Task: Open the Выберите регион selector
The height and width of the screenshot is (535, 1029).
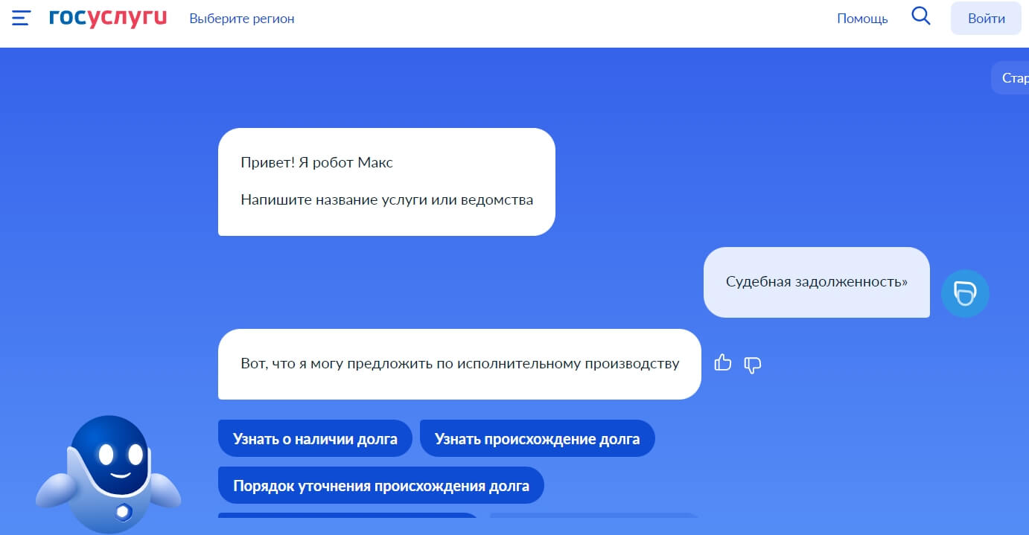Action: 242,19
